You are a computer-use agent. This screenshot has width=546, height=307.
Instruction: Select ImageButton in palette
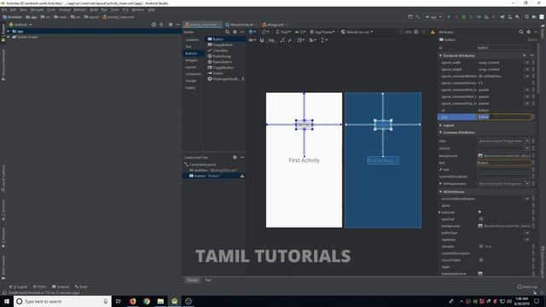225,45
